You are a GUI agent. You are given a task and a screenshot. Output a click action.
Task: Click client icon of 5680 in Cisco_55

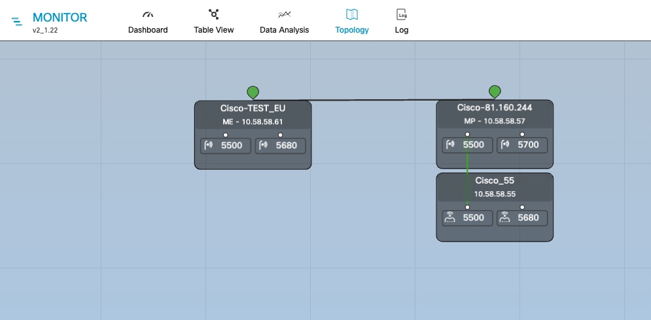504,217
